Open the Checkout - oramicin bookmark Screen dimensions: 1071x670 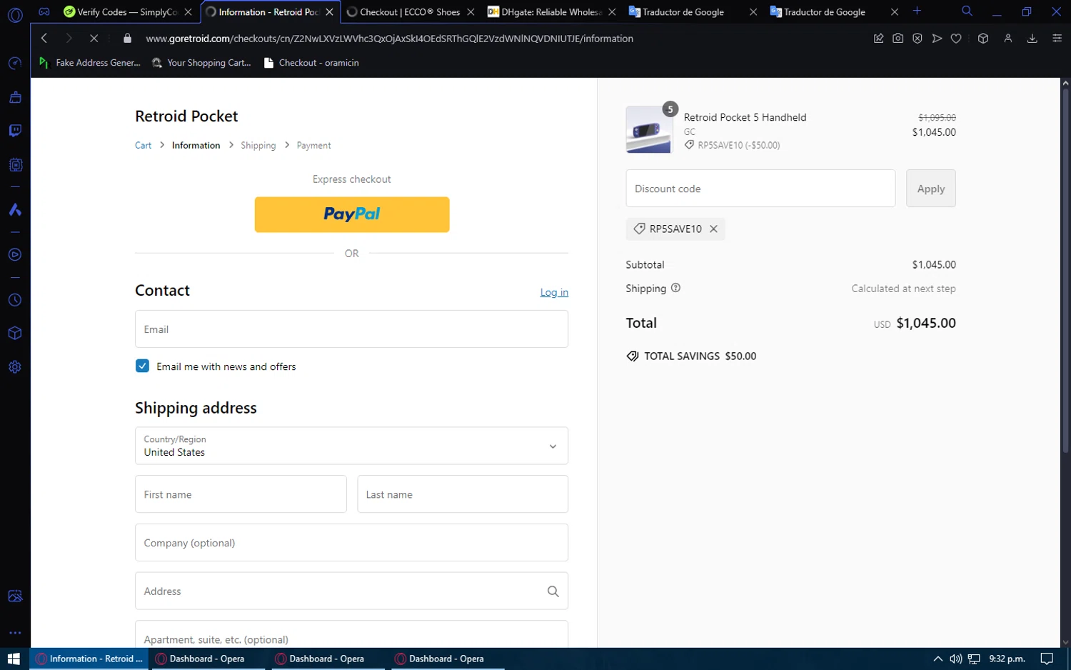(x=311, y=63)
